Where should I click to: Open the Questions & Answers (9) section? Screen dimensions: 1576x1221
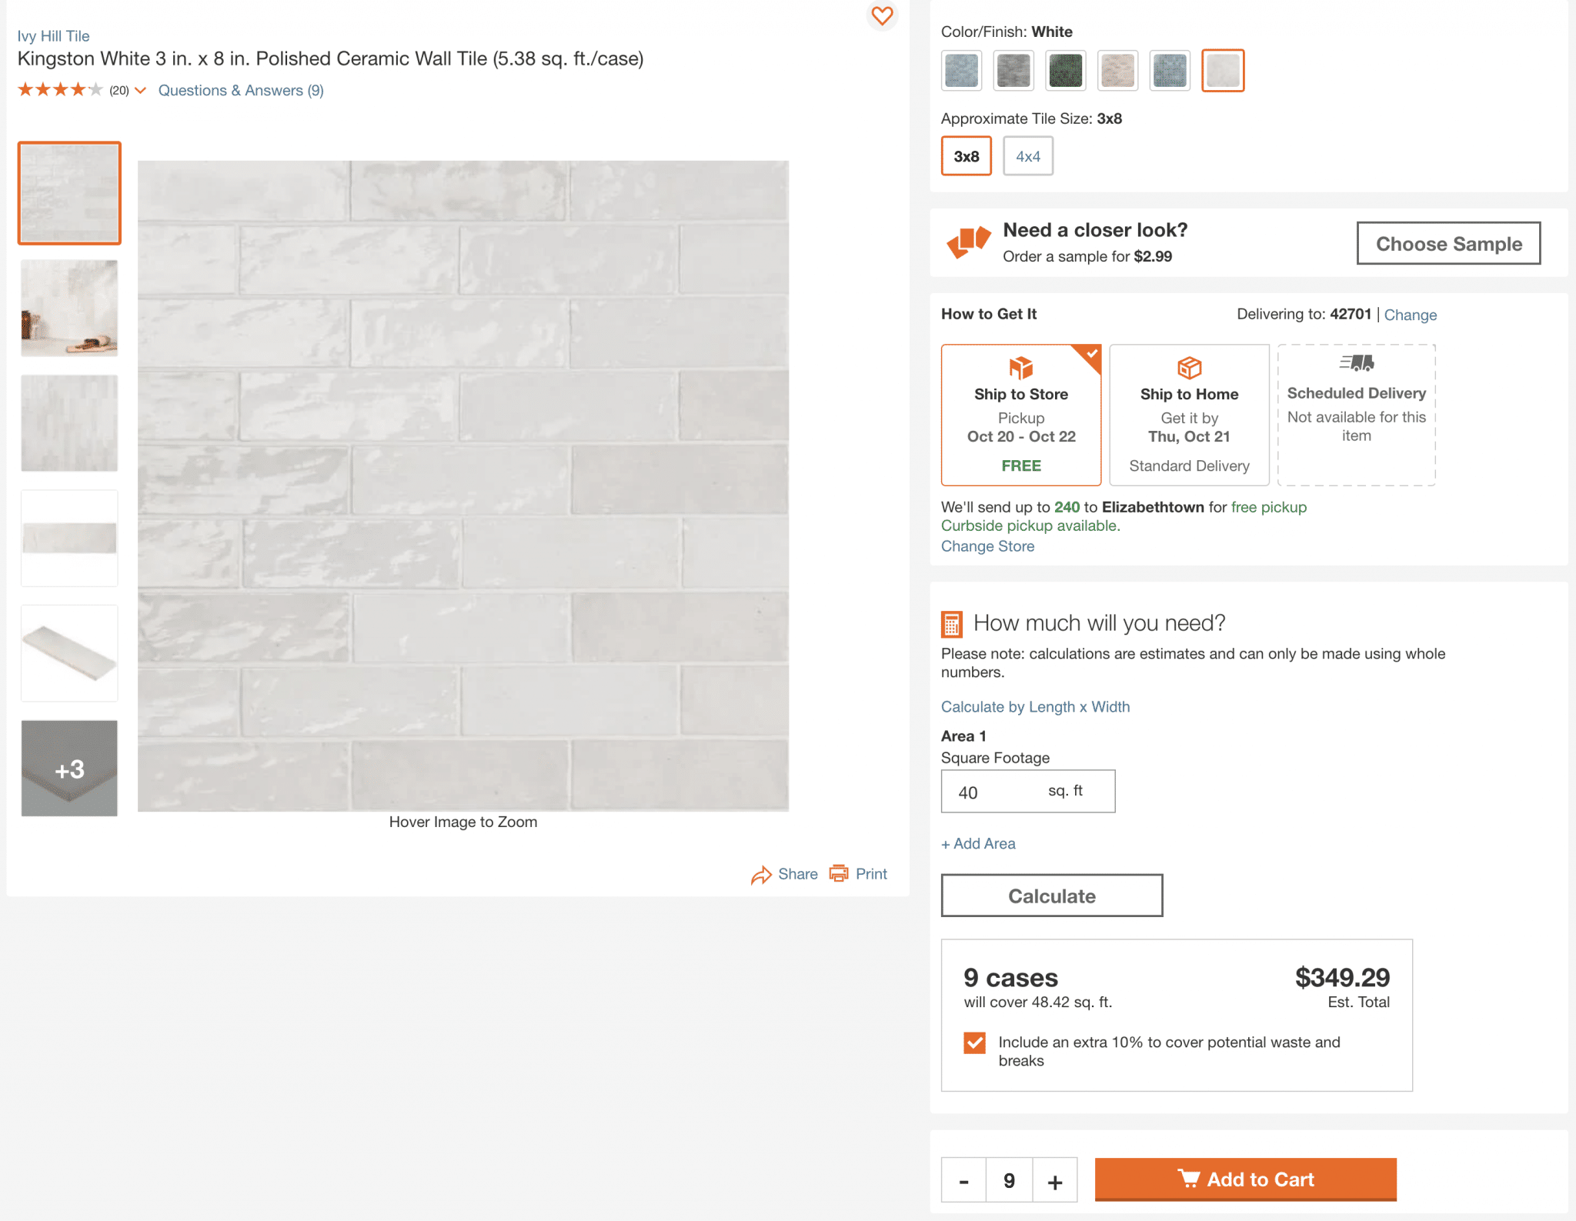tap(241, 91)
